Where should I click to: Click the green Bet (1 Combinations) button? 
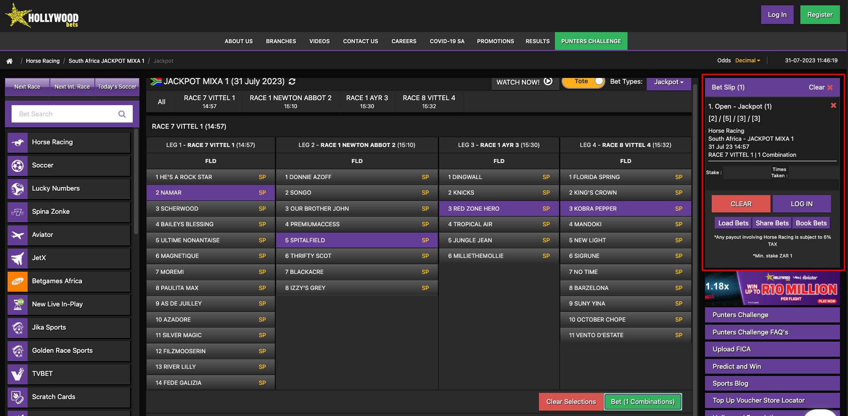642,402
